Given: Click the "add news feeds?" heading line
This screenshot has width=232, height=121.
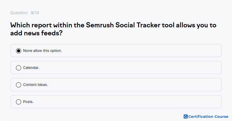Looking at the screenshot, I should click(x=36, y=33).
